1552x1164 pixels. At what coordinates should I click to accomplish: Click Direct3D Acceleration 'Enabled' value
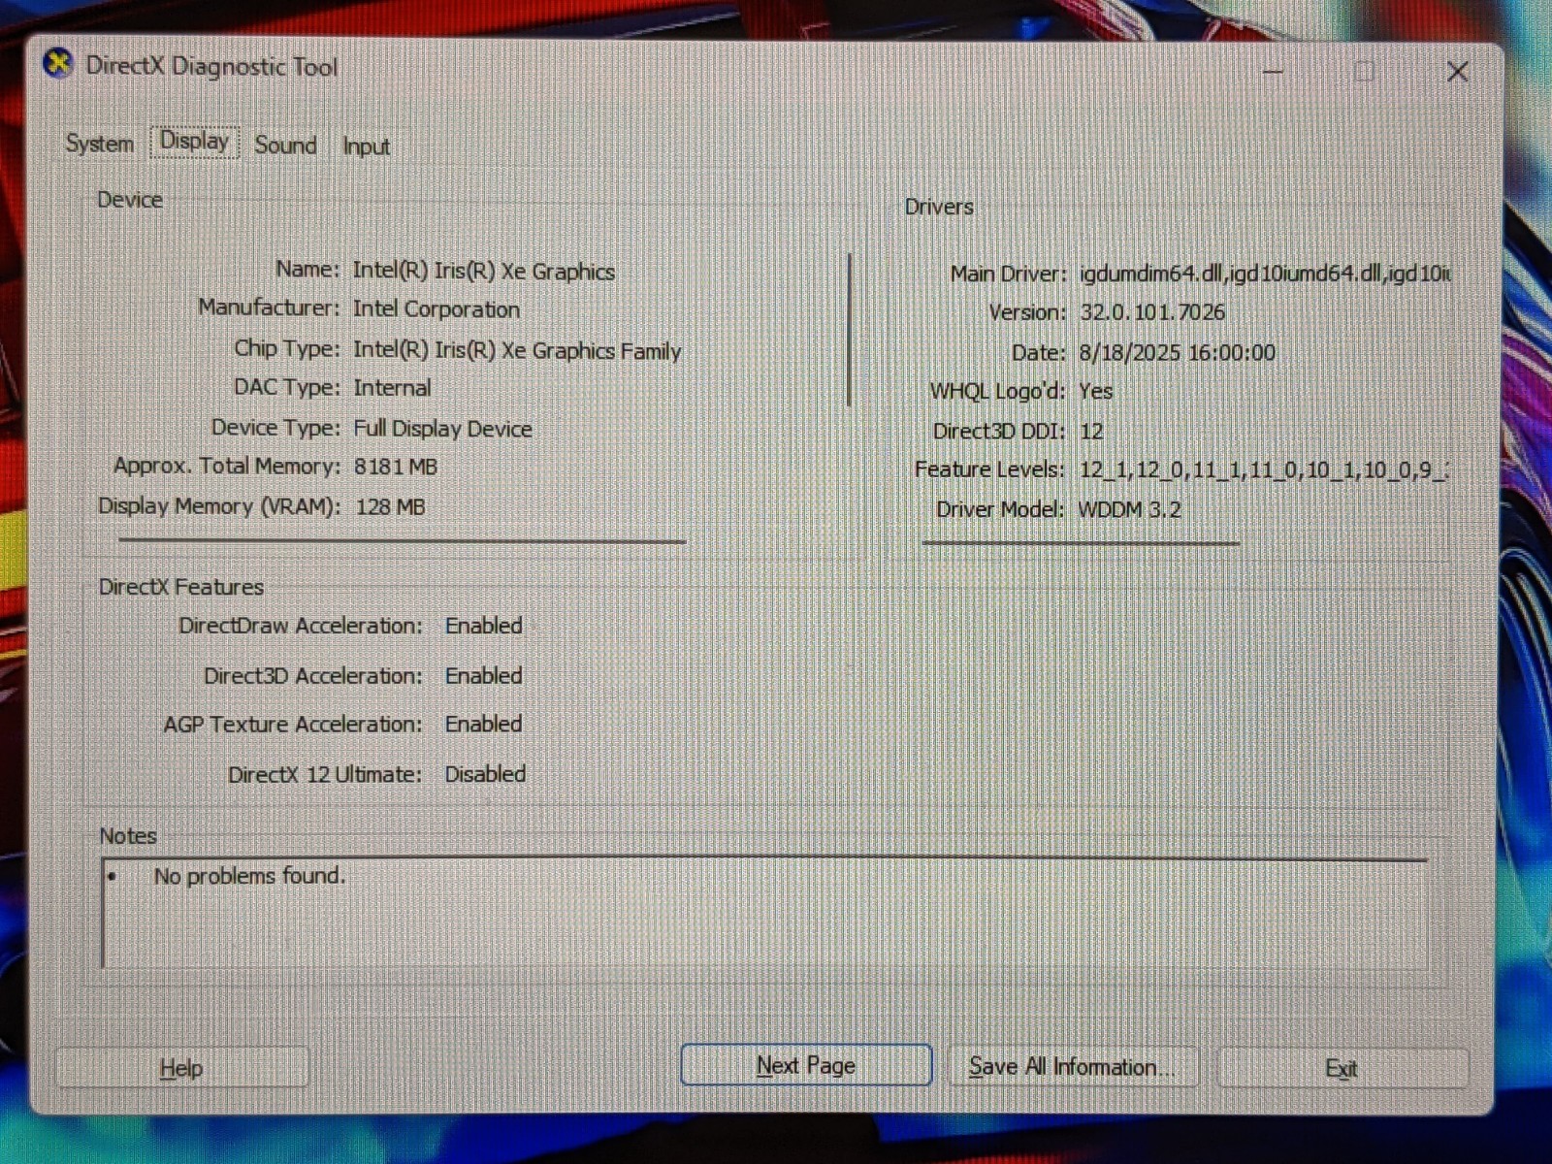pos(484,675)
